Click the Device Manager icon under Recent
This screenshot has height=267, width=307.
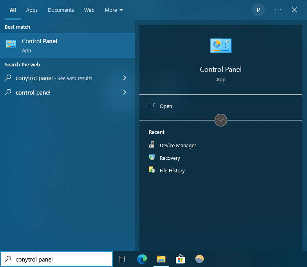pyautogui.click(x=152, y=145)
